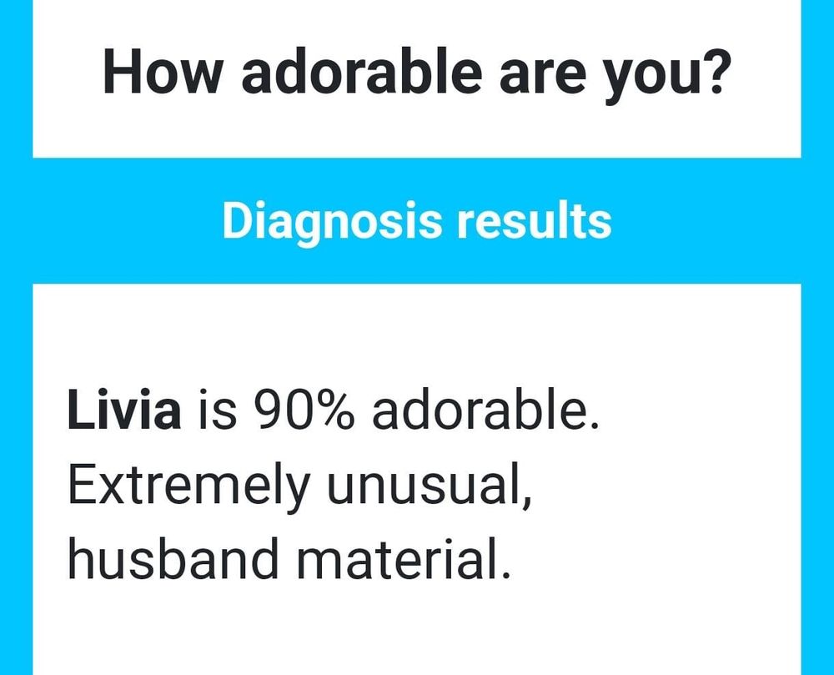Click the word "adorable" in the title

(x=360, y=71)
